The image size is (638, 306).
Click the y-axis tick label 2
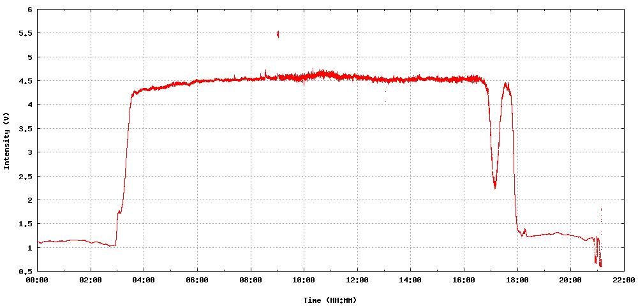click(30, 200)
